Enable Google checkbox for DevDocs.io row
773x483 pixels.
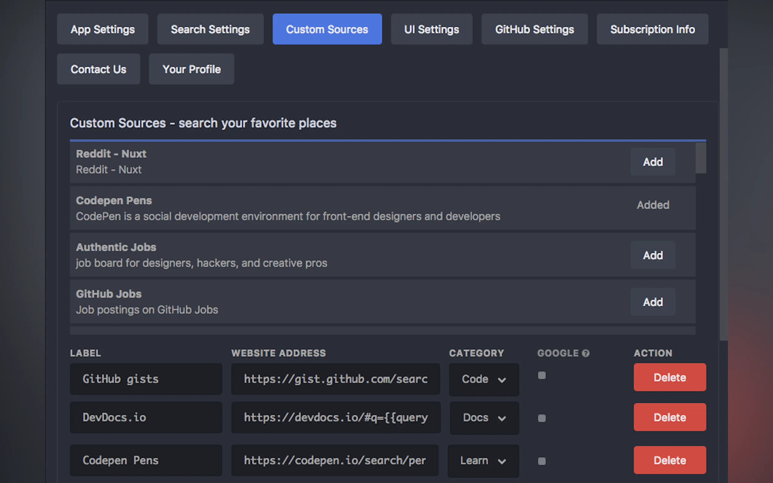[x=542, y=418]
